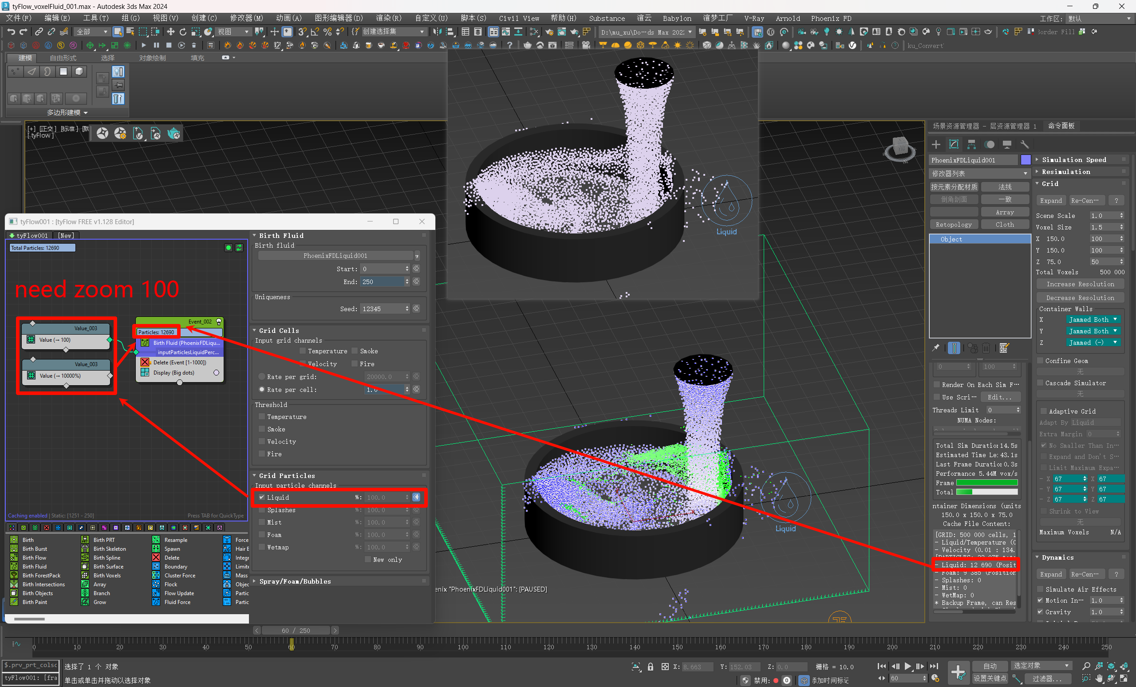
Task: Click the Utilities wrench icon
Action: 1025,144
